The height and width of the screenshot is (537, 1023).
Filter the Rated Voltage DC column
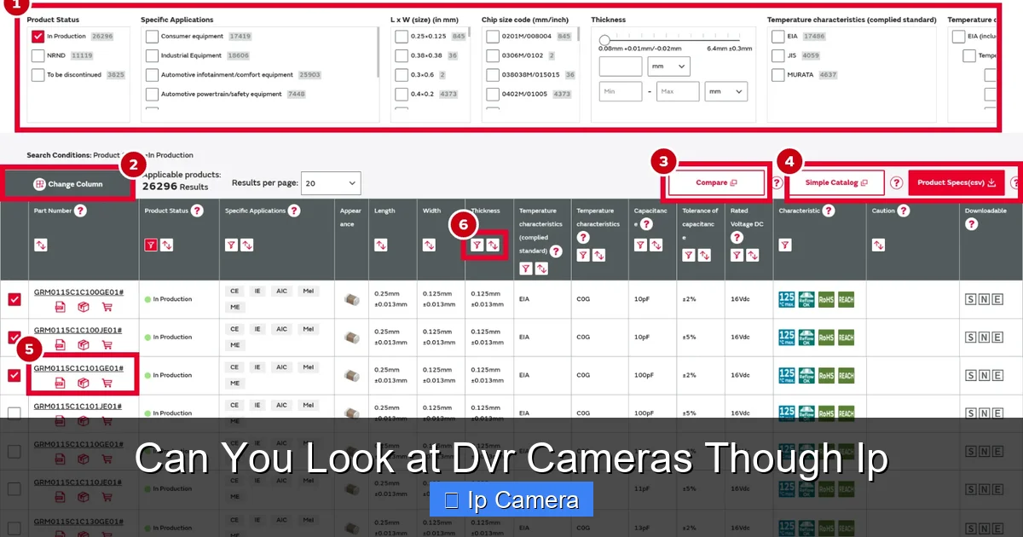coord(737,255)
